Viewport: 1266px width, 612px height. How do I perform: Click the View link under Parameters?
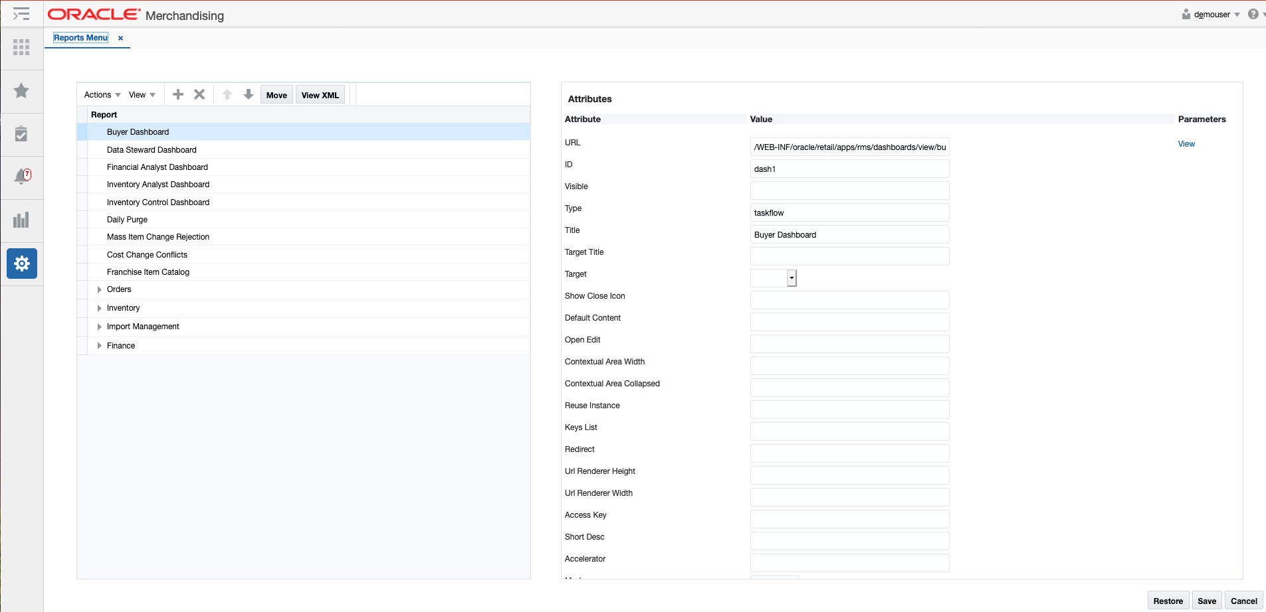click(x=1186, y=144)
